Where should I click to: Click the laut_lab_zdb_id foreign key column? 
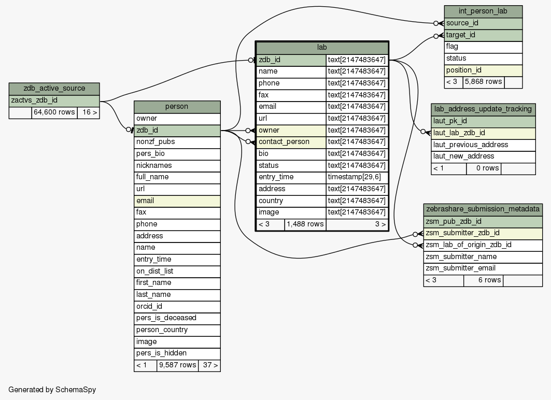coord(483,133)
